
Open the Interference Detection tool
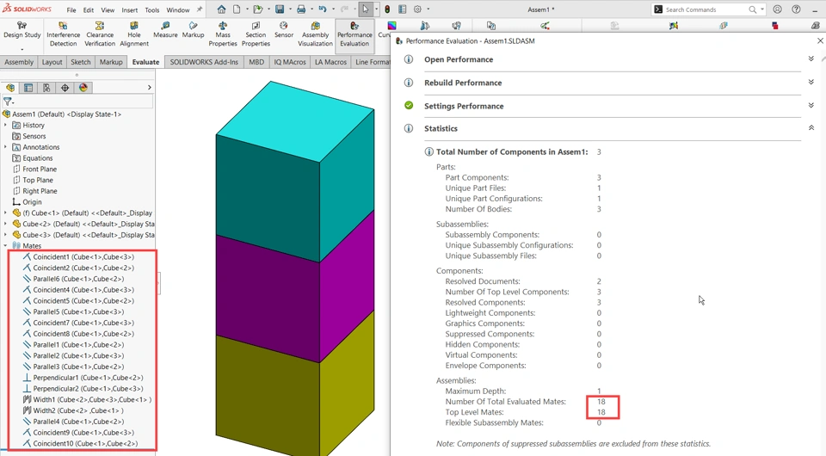click(63, 33)
